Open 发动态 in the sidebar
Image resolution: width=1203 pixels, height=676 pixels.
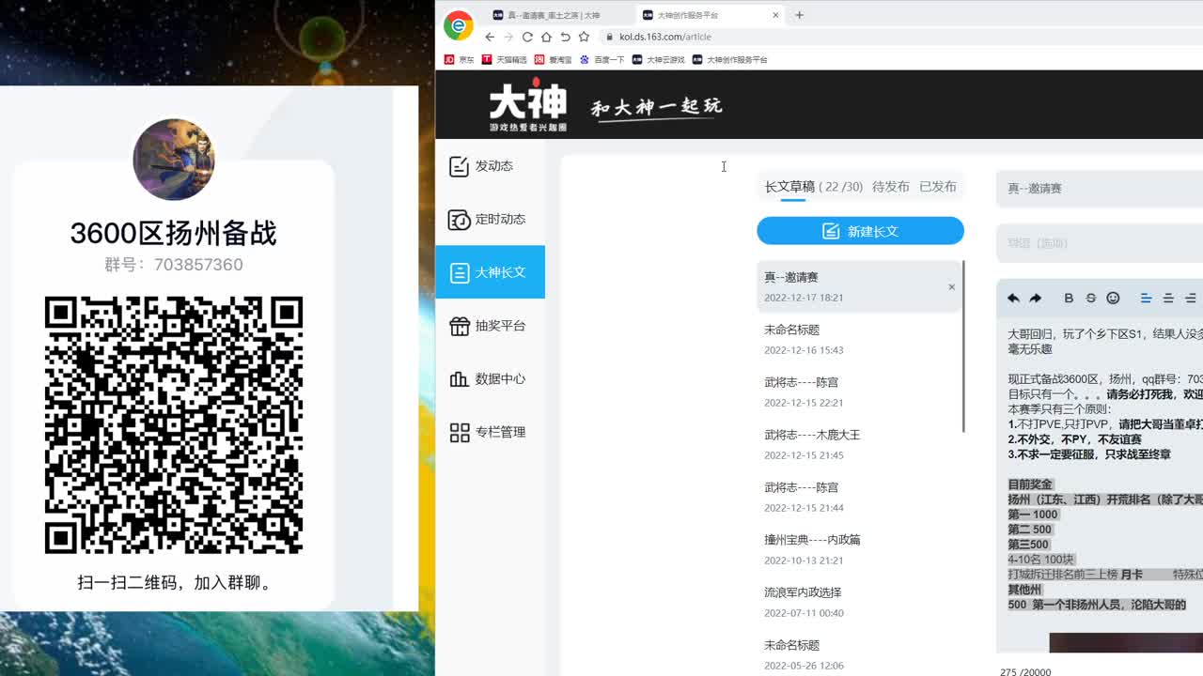tap(490, 166)
